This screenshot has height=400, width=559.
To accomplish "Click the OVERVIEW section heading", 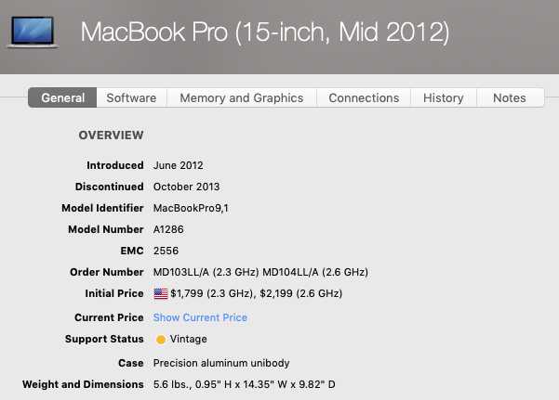I will [x=112, y=135].
